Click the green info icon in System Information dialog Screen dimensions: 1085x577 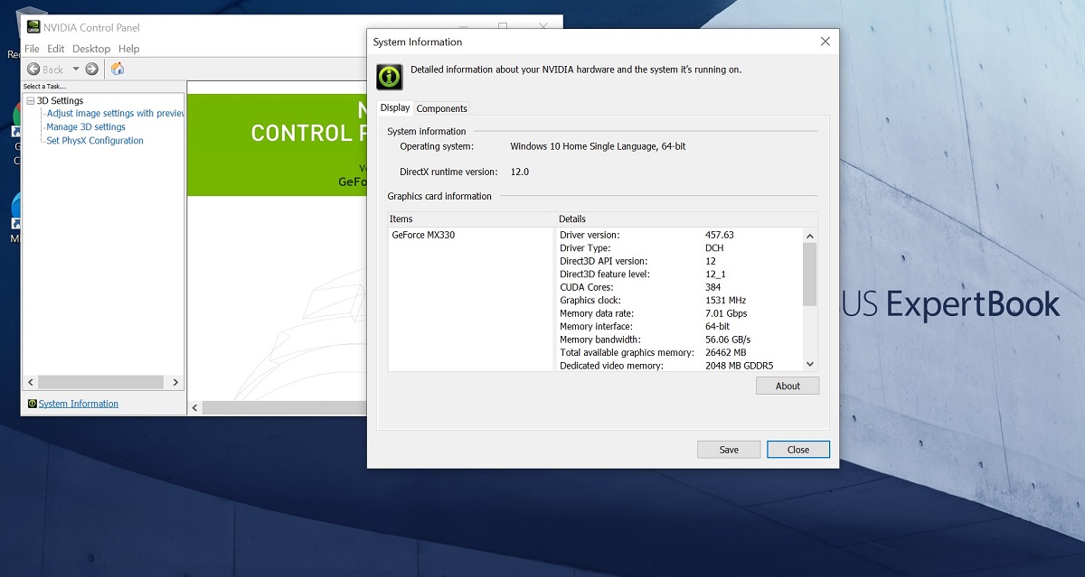coord(390,77)
